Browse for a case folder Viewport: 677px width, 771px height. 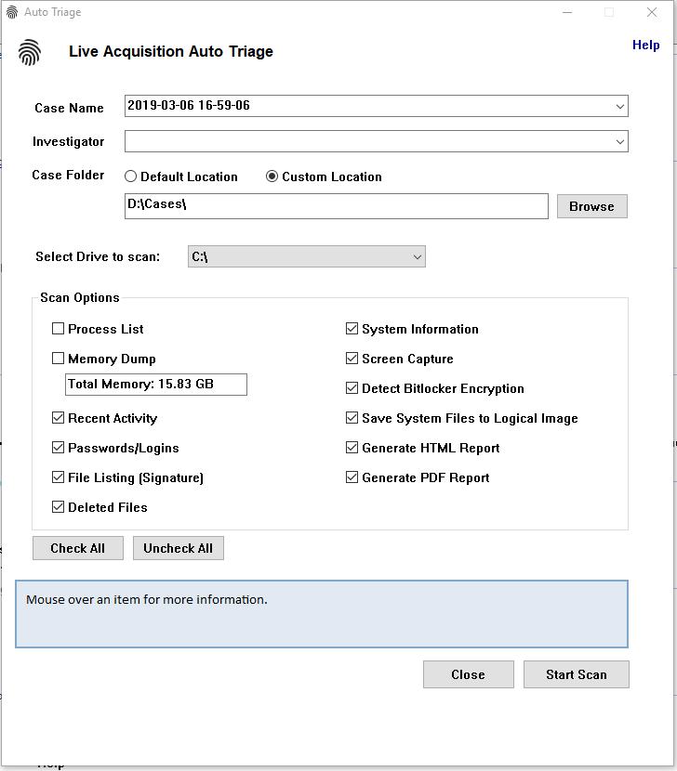click(x=591, y=206)
